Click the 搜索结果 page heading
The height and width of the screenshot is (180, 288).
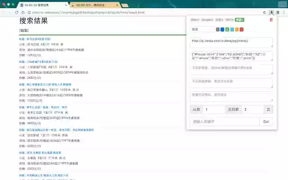pyautogui.click(x=34, y=21)
